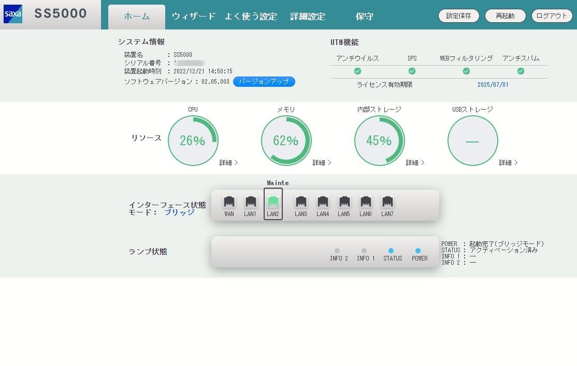Click the アンチスパム green check icon
Viewport: 577px width, 366px height.
[x=521, y=71]
